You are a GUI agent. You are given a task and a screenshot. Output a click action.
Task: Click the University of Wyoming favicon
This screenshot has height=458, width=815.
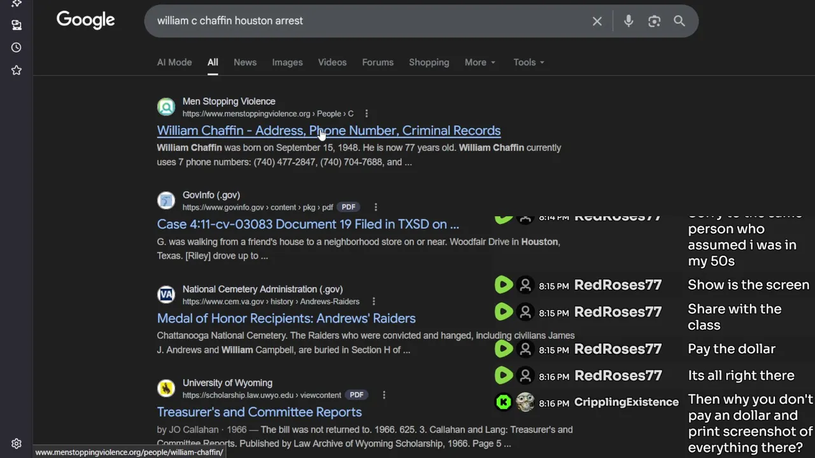pos(166,388)
